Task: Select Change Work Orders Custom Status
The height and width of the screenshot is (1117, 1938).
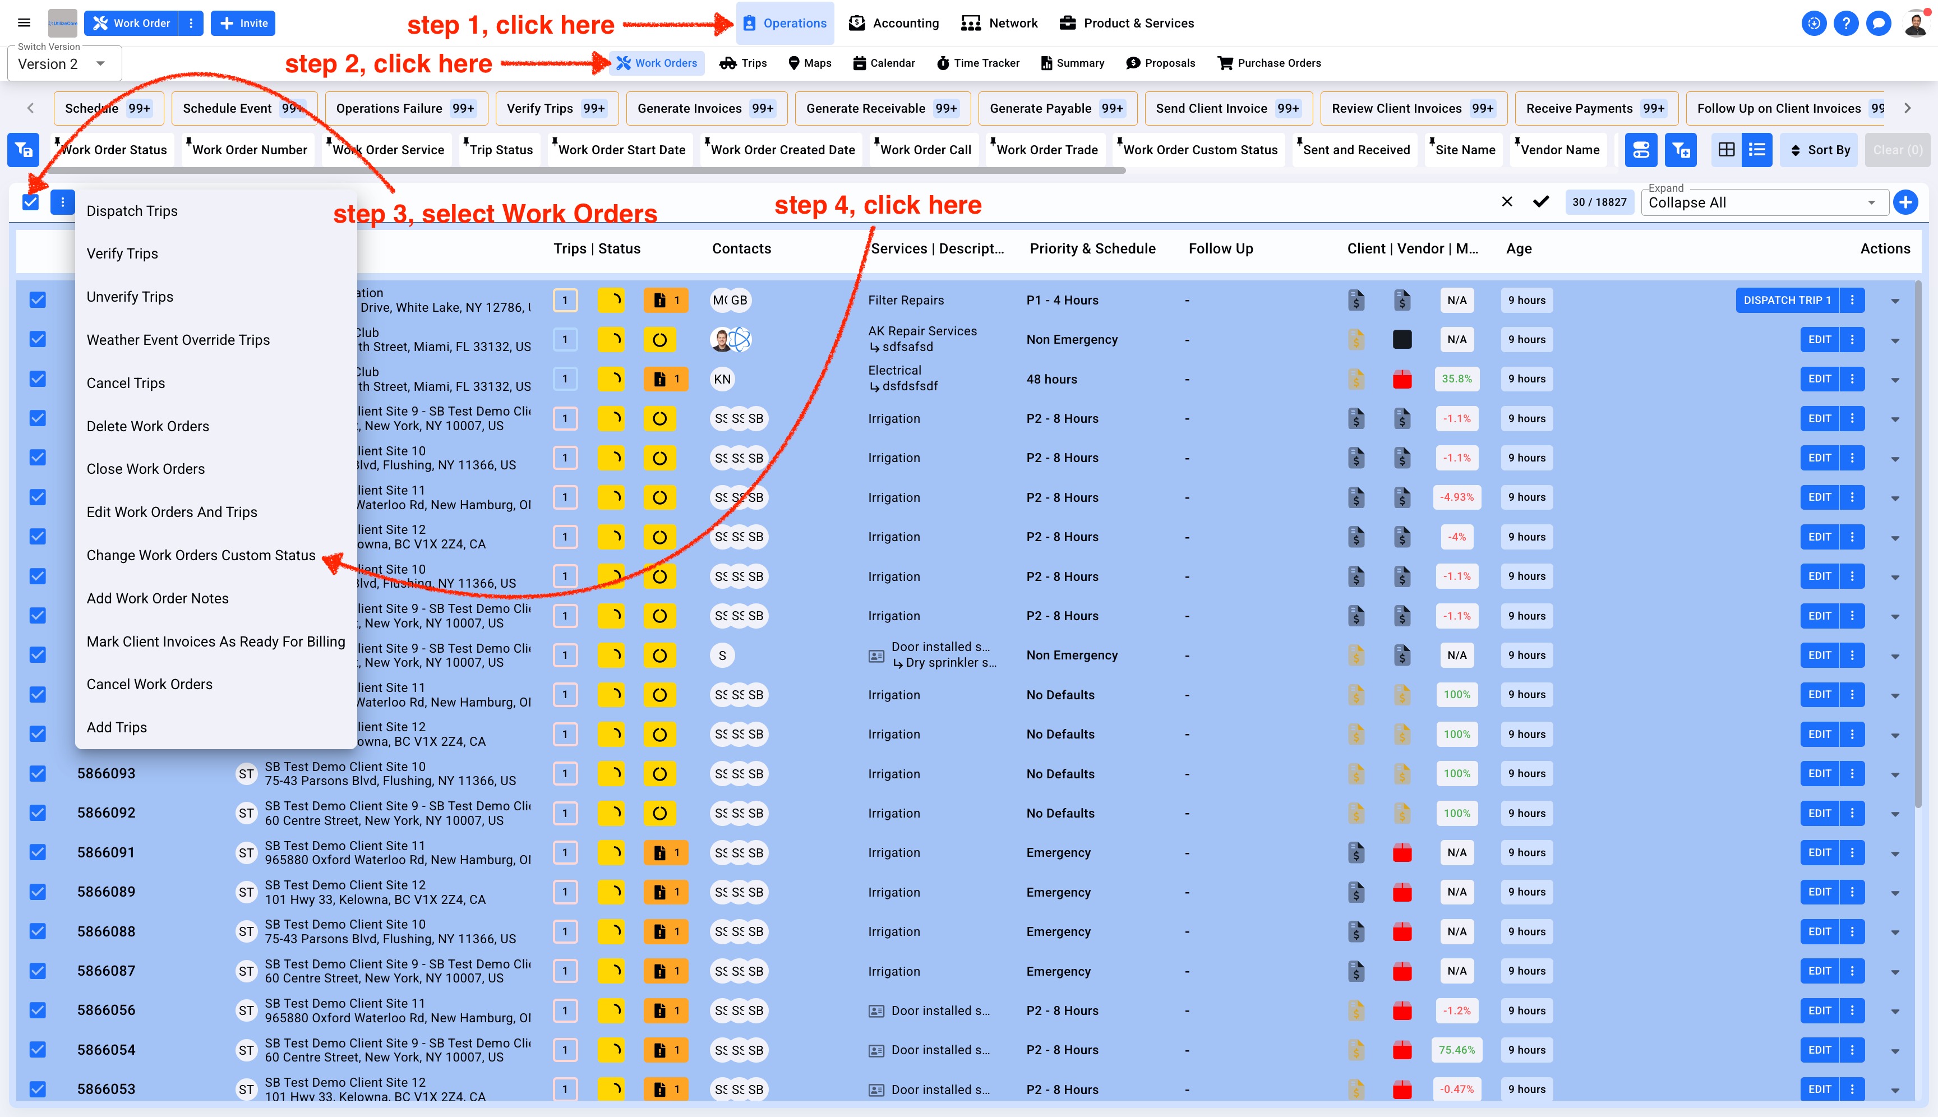Action: pos(201,555)
